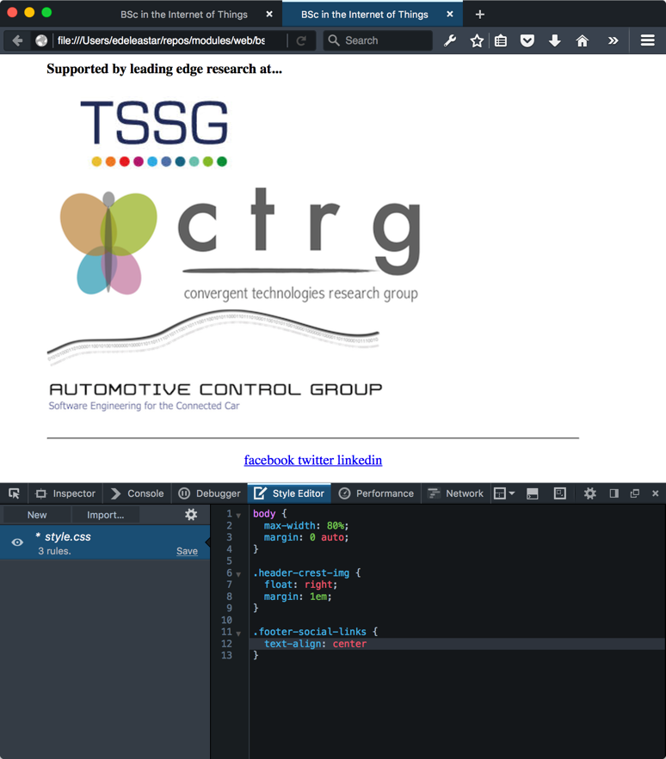666x759 pixels.
Task: Bookmark this page with the star icon
Action: (x=477, y=40)
